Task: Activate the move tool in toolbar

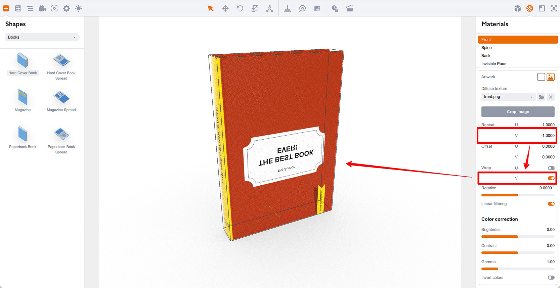Action: (225, 8)
